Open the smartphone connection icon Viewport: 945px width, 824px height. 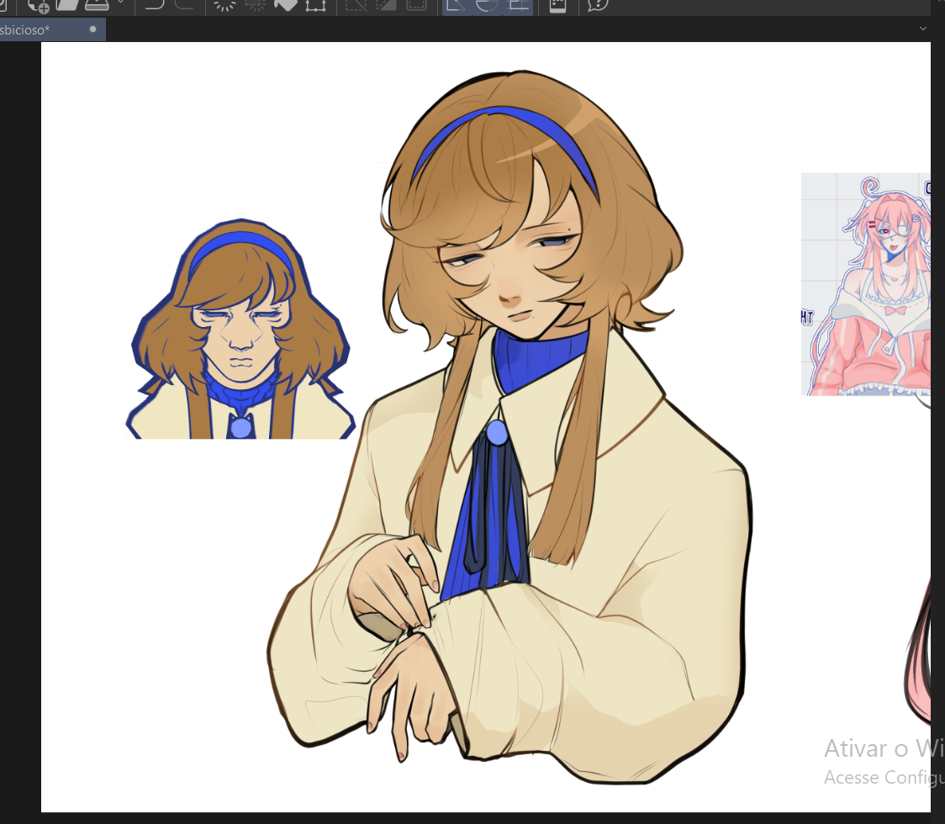557,4
